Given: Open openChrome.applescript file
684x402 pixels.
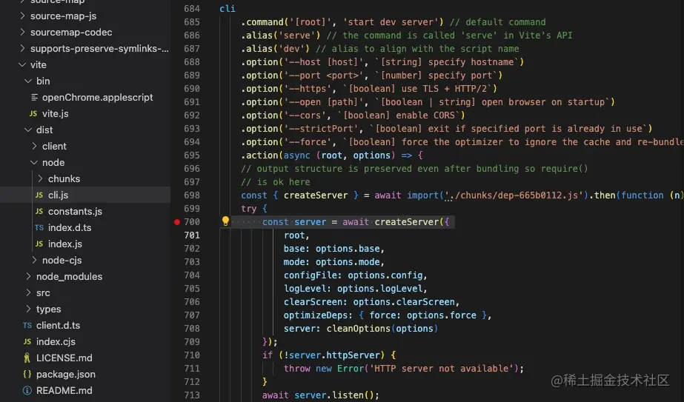Looking at the screenshot, I should [97, 97].
